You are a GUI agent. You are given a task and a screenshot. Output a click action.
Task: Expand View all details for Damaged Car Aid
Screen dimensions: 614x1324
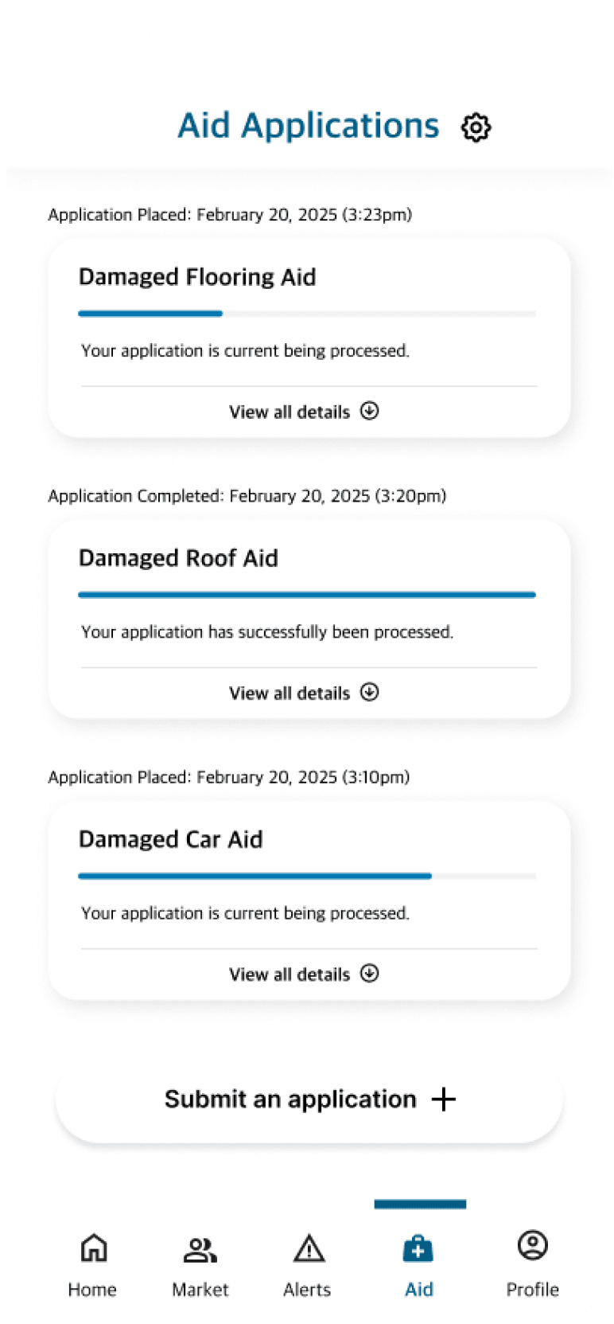coord(304,974)
